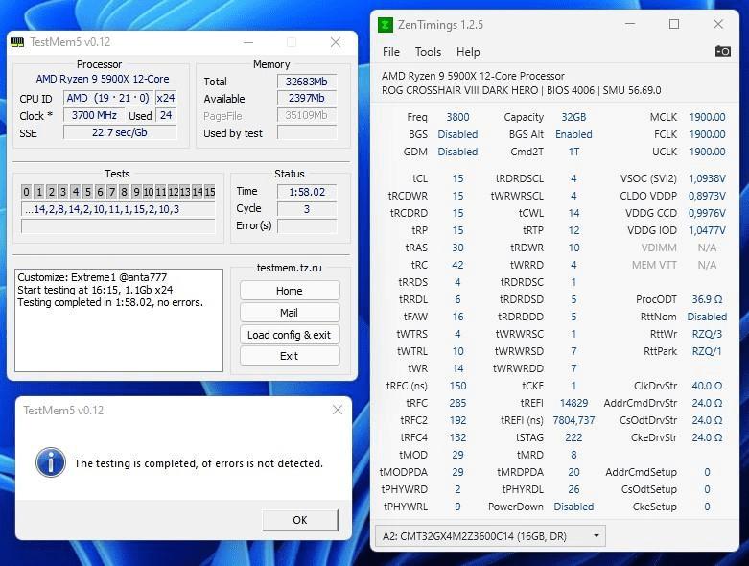This screenshot has height=566, width=749.
Task: Click the ROG CROSSHAIR VIII DARK HERO line
Action: pyautogui.click(x=521, y=91)
